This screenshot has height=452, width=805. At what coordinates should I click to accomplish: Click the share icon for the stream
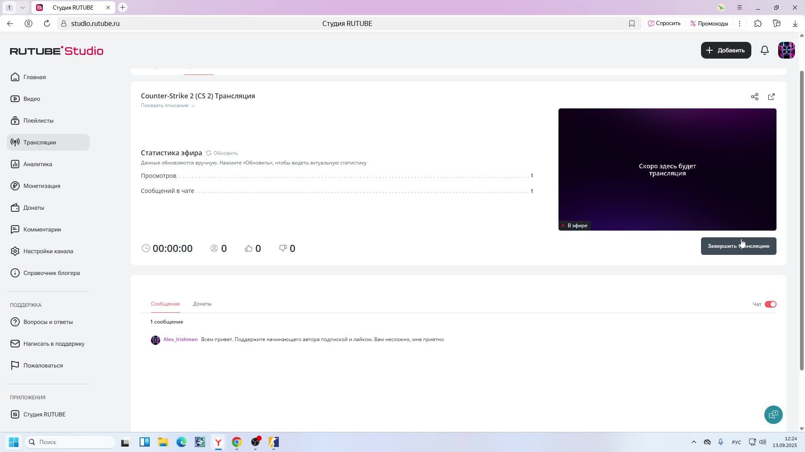pos(754,97)
